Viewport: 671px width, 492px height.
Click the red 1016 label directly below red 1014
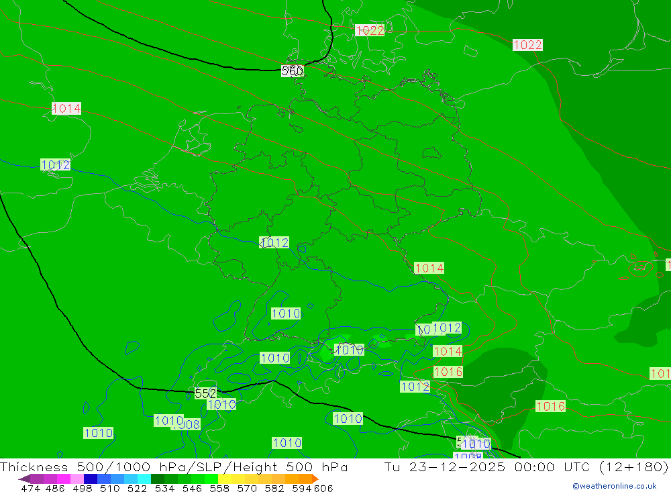coord(448,371)
